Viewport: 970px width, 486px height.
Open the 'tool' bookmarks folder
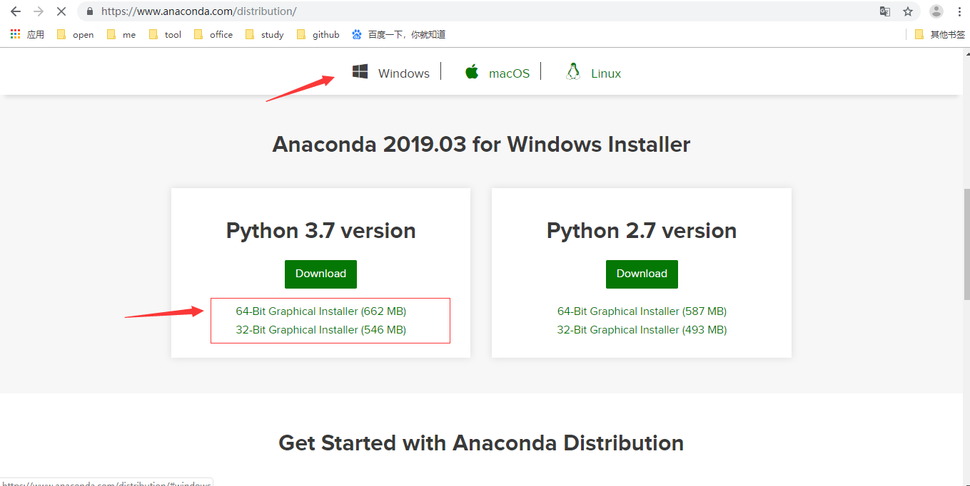(x=165, y=34)
